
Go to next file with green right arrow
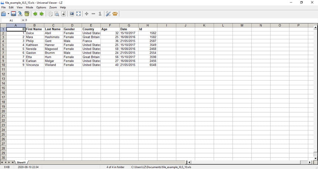(x=41, y=14)
